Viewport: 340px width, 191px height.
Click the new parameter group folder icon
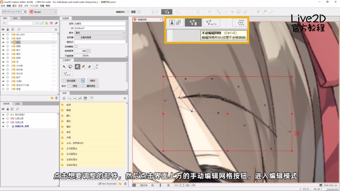point(120,184)
